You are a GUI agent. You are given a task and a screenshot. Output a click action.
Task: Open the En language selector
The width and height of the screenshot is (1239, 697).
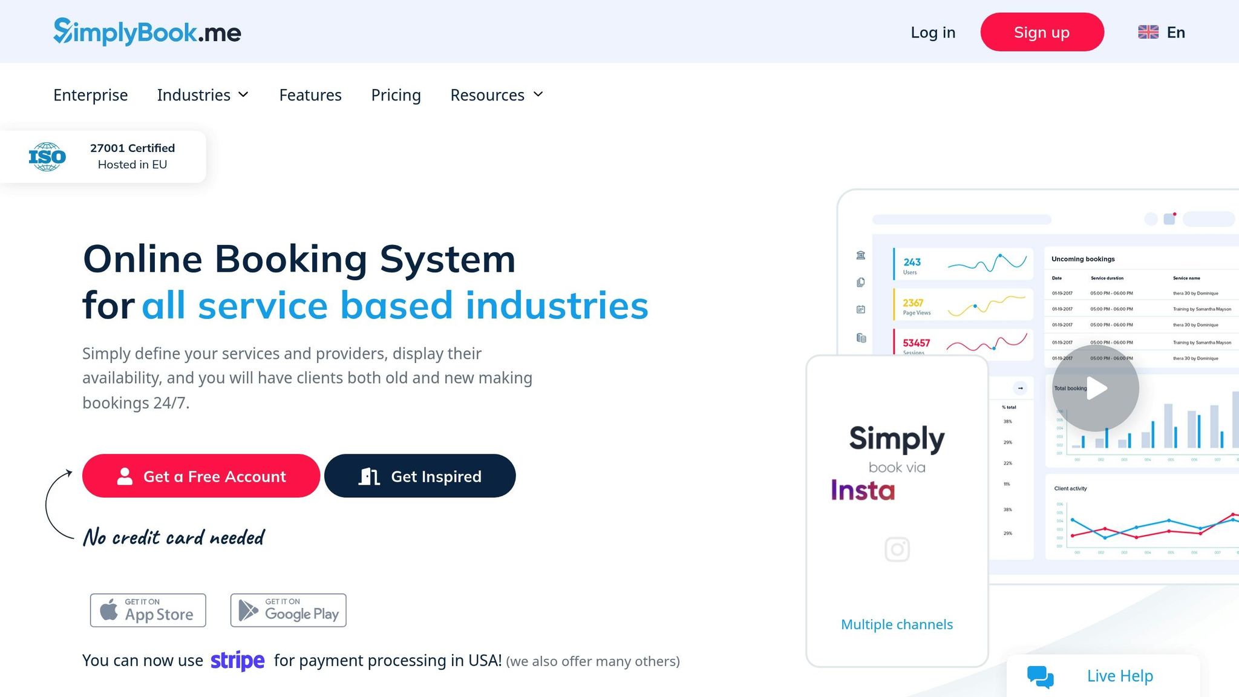(1162, 32)
